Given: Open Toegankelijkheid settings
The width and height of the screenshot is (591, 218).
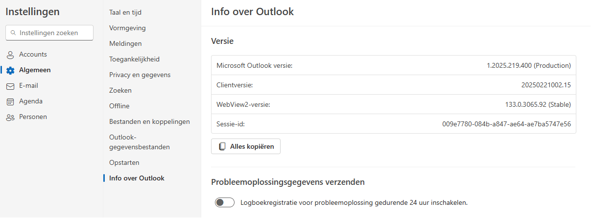Looking at the screenshot, I should point(134,59).
